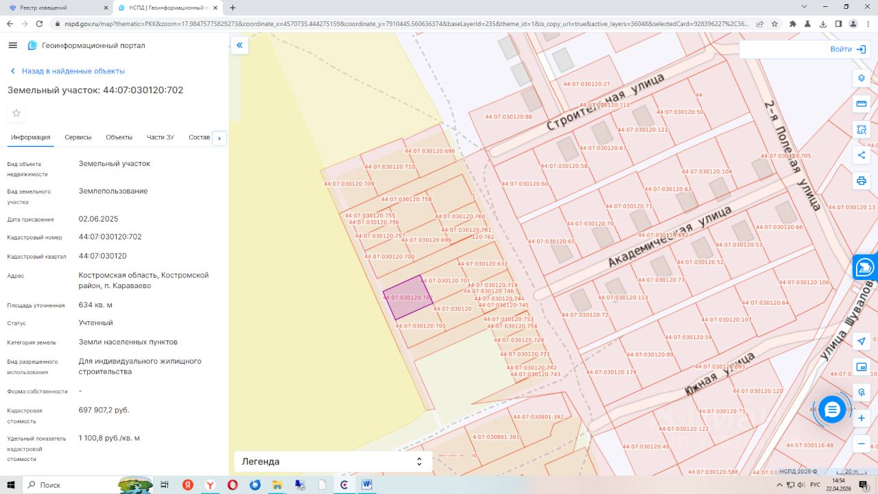Screen dimensions: 878x494
Task: Switch to the Сервисы tab
Action: [78, 137]
